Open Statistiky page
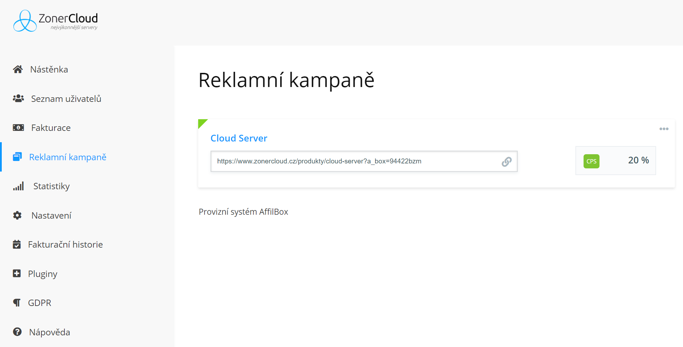This screenshot has width=683, height=347. point(52,186)
